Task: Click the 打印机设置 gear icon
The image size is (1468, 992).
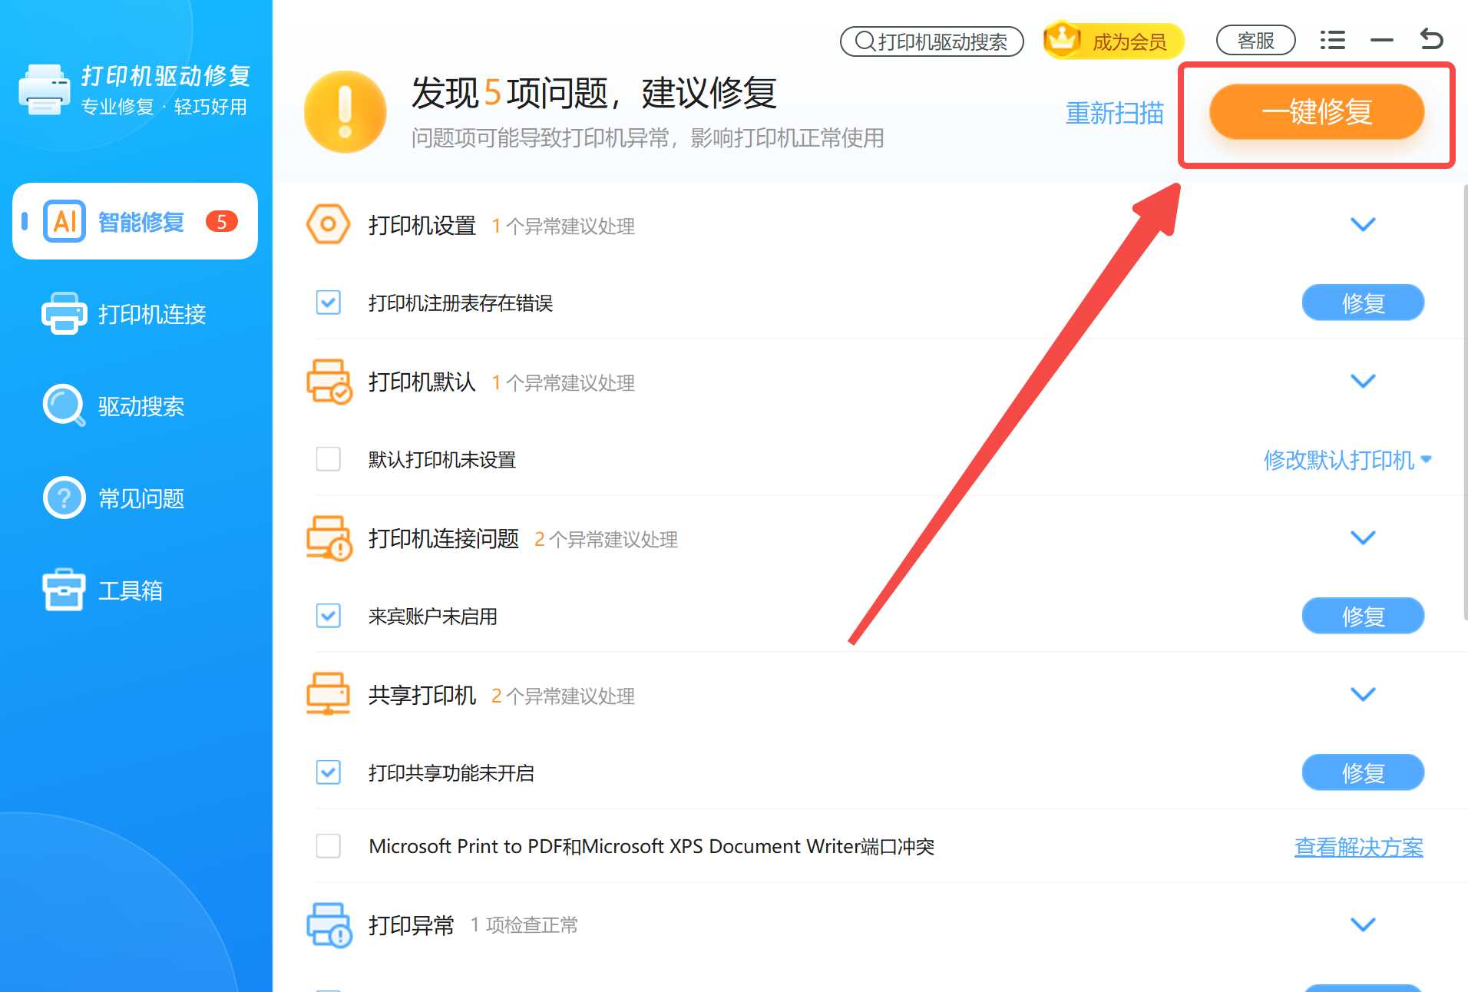Action: point(329,225)
